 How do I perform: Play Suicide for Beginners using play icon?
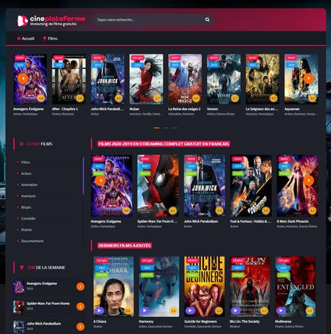[190, 310]
